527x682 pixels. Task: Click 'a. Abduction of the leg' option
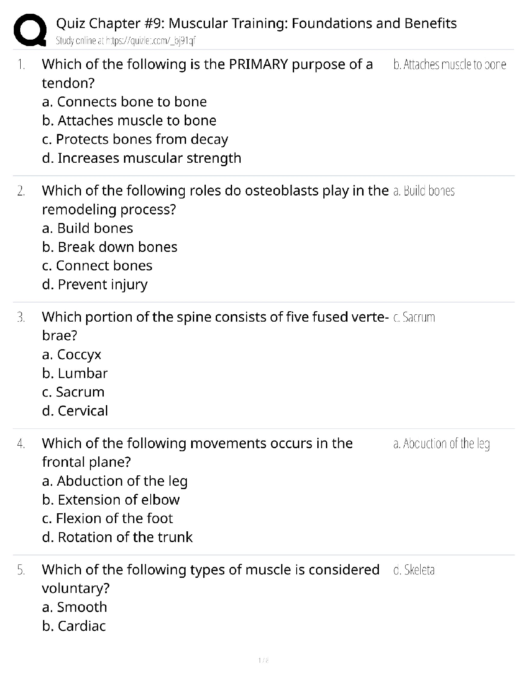coord(115,481)
